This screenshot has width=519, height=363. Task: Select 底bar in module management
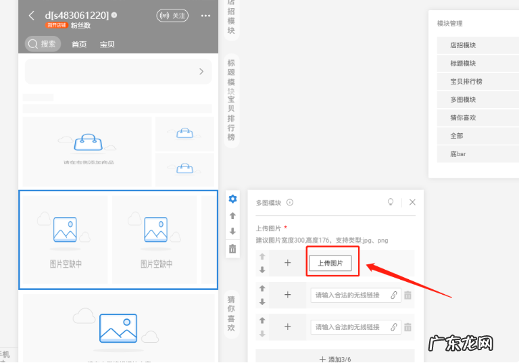pos(478,154)
